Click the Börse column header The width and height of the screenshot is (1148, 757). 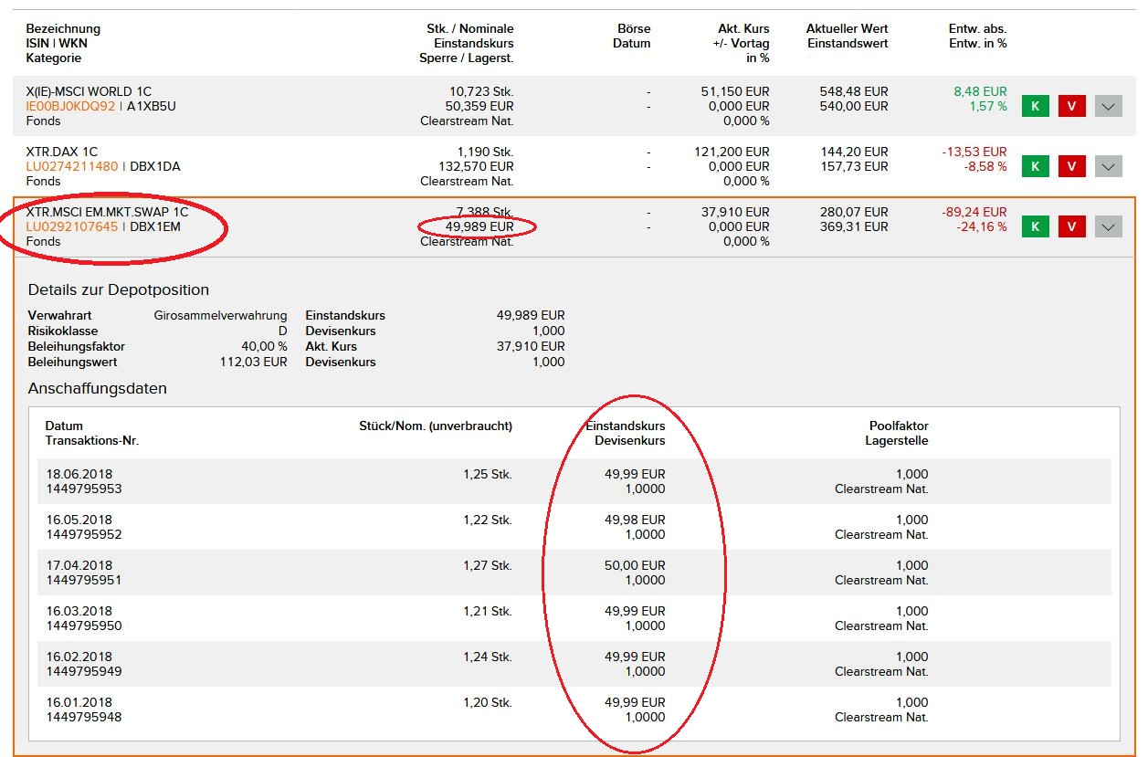click(634, 28)
